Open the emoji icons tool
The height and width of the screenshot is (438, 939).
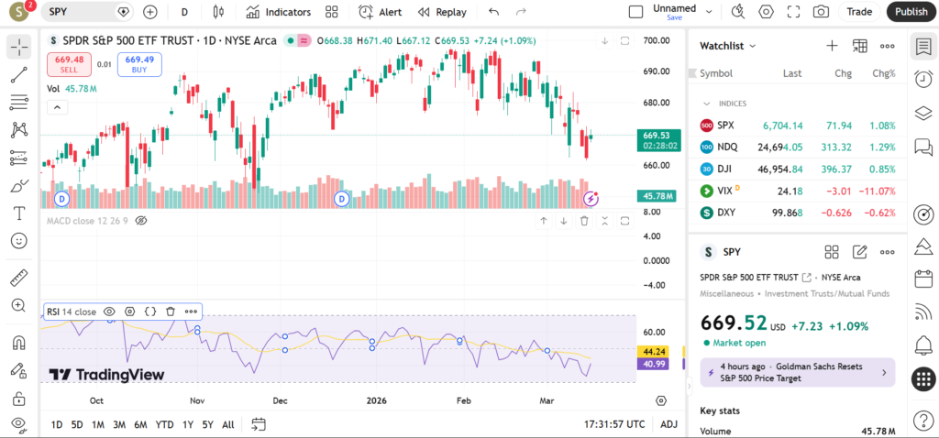[x=18, y=241]
